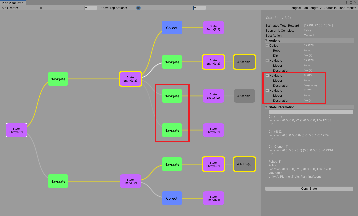Screen dimensions: 358x216
Task: Collapse the State information foldout
Action: point(266,107)
